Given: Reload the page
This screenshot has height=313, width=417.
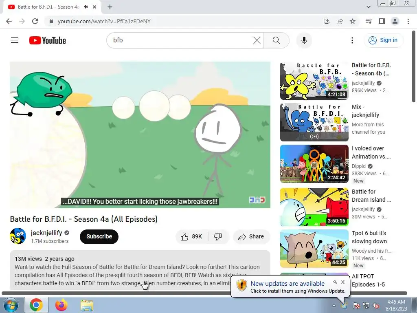Looking at the screenshot, I should 35,21.
